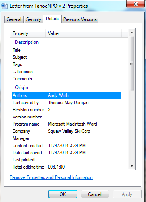Image resolution: width=146 pixels, height=202 pixels.
Task: Click the scrollbar down arrow
Action: click(x=132, y=166)
